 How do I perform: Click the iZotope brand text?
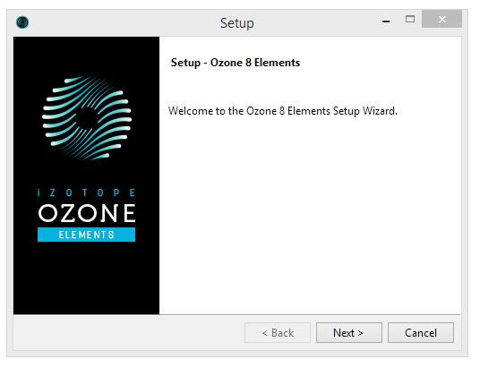coord(86,193)
